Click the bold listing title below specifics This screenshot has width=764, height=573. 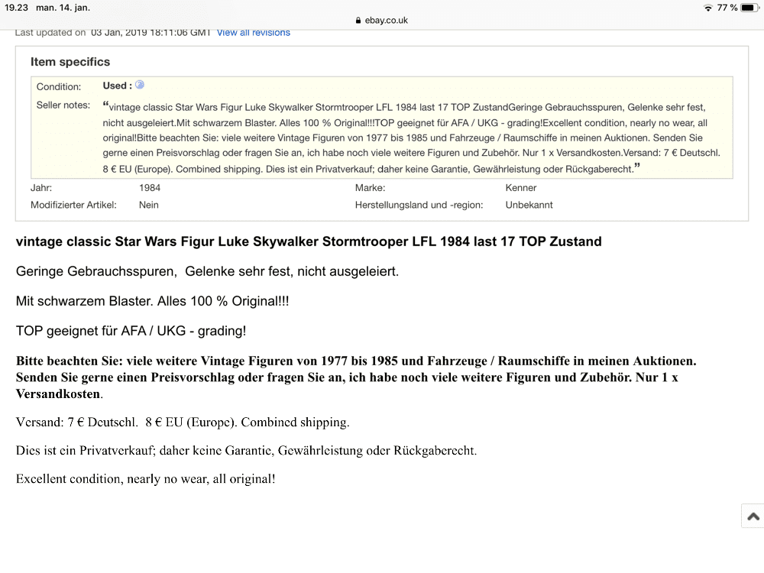pos(309,241)
